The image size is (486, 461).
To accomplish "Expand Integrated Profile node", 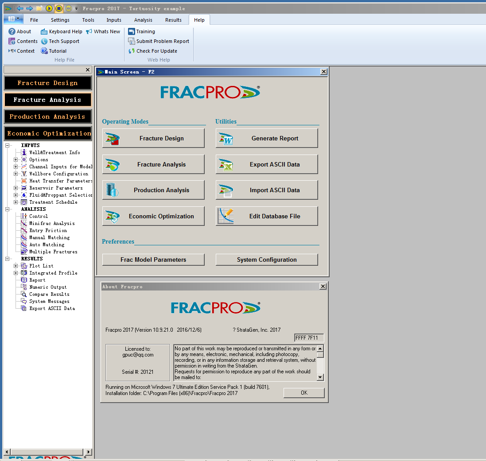I will pos(16,273).
